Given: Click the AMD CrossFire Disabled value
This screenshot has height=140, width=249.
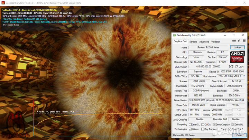Looking at the screenshot, I should (x=200, y=119).
